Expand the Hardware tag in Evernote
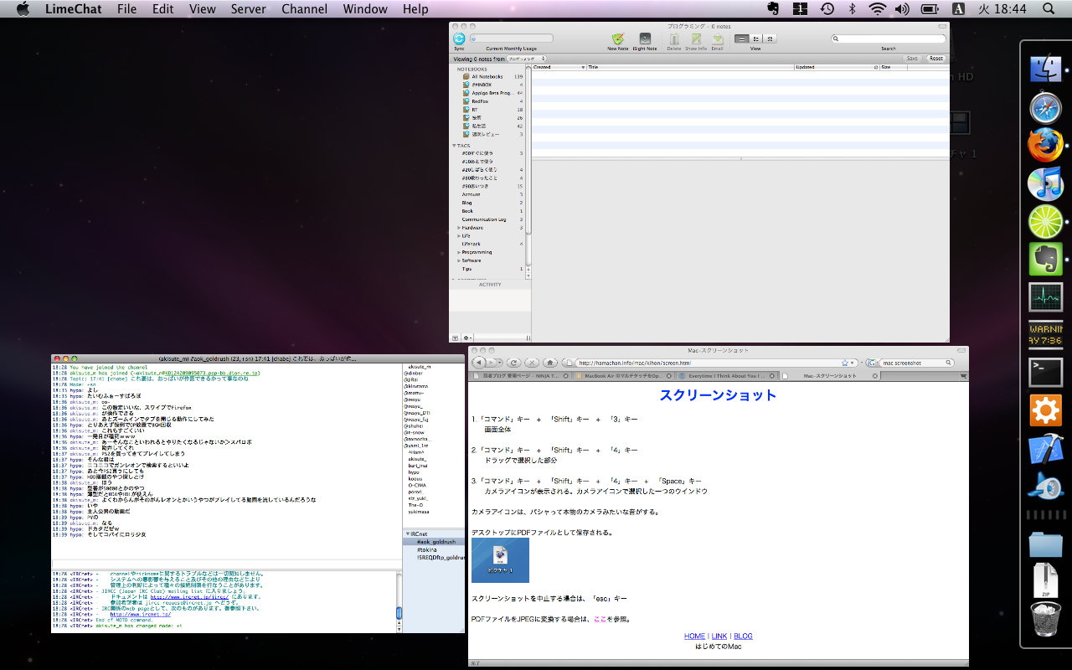The width and height of the screenshot is (1072, 670). (x=459, y=228)
